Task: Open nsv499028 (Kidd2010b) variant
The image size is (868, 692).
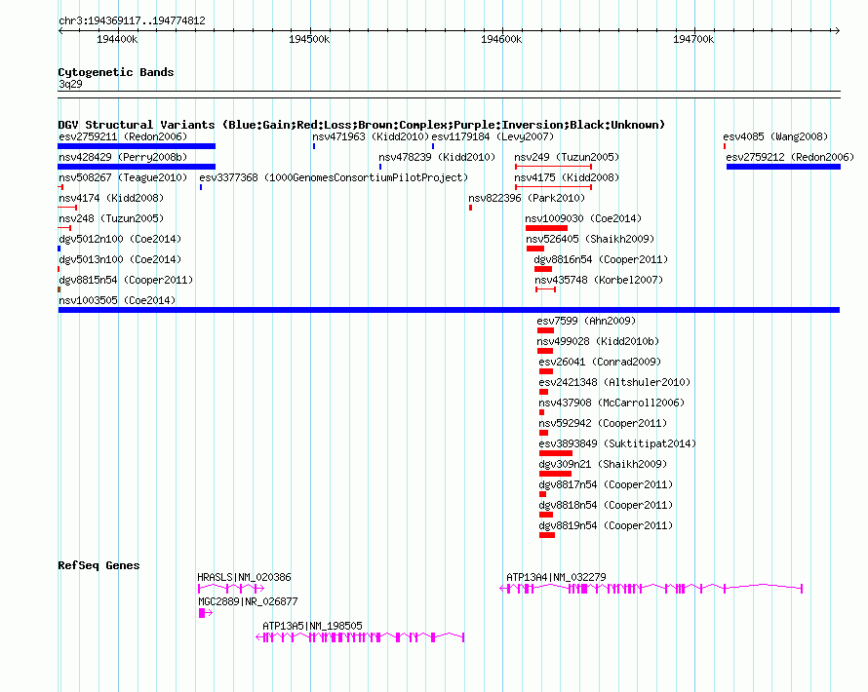Action: click(598, 341)
